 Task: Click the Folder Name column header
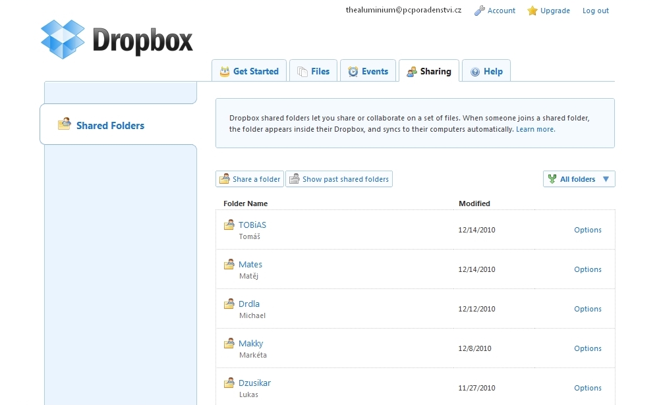pos(245,203)
